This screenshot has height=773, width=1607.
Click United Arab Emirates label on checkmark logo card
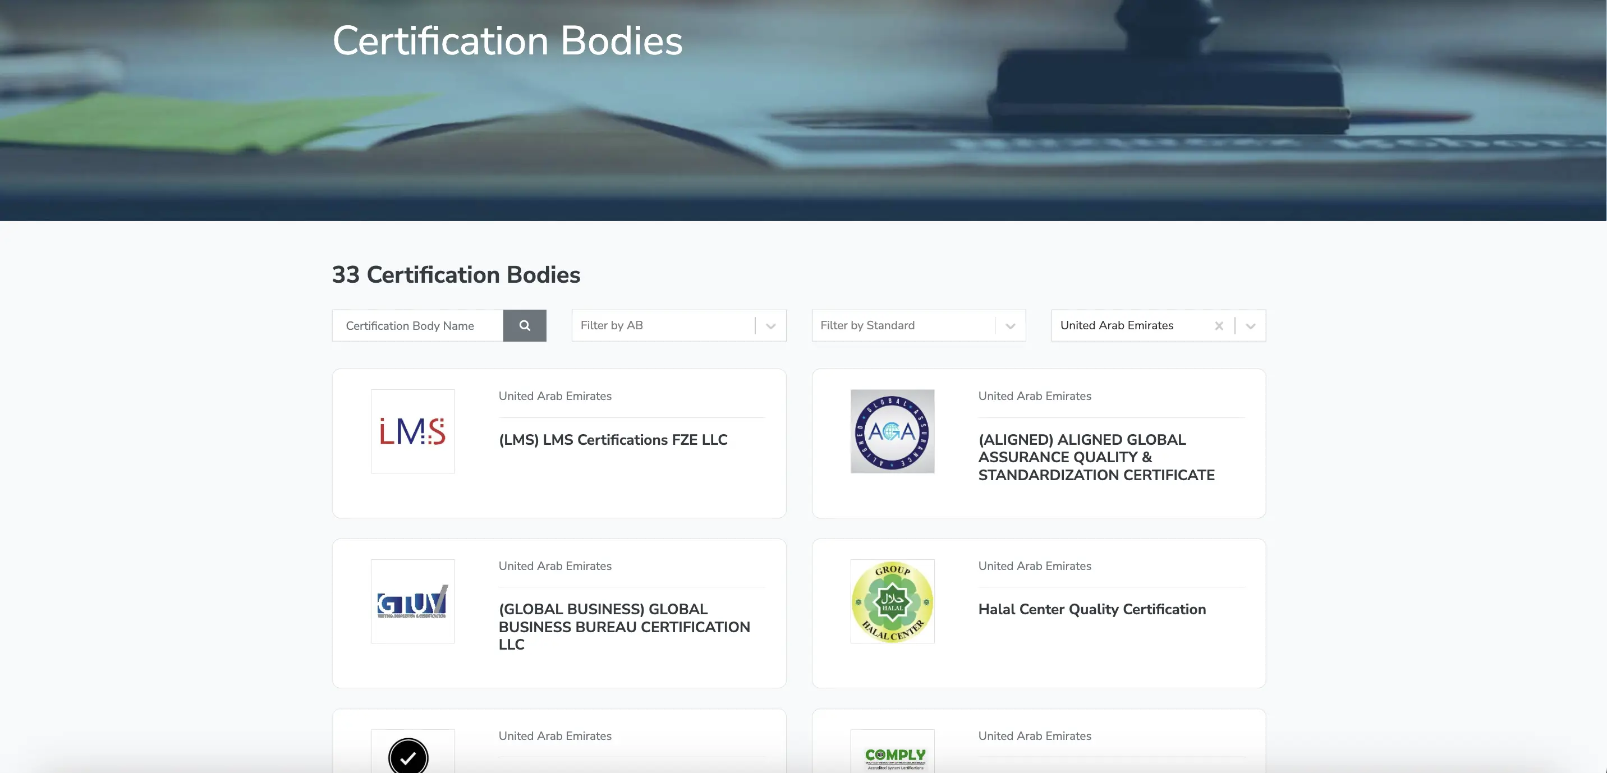(x=554, y=736)
